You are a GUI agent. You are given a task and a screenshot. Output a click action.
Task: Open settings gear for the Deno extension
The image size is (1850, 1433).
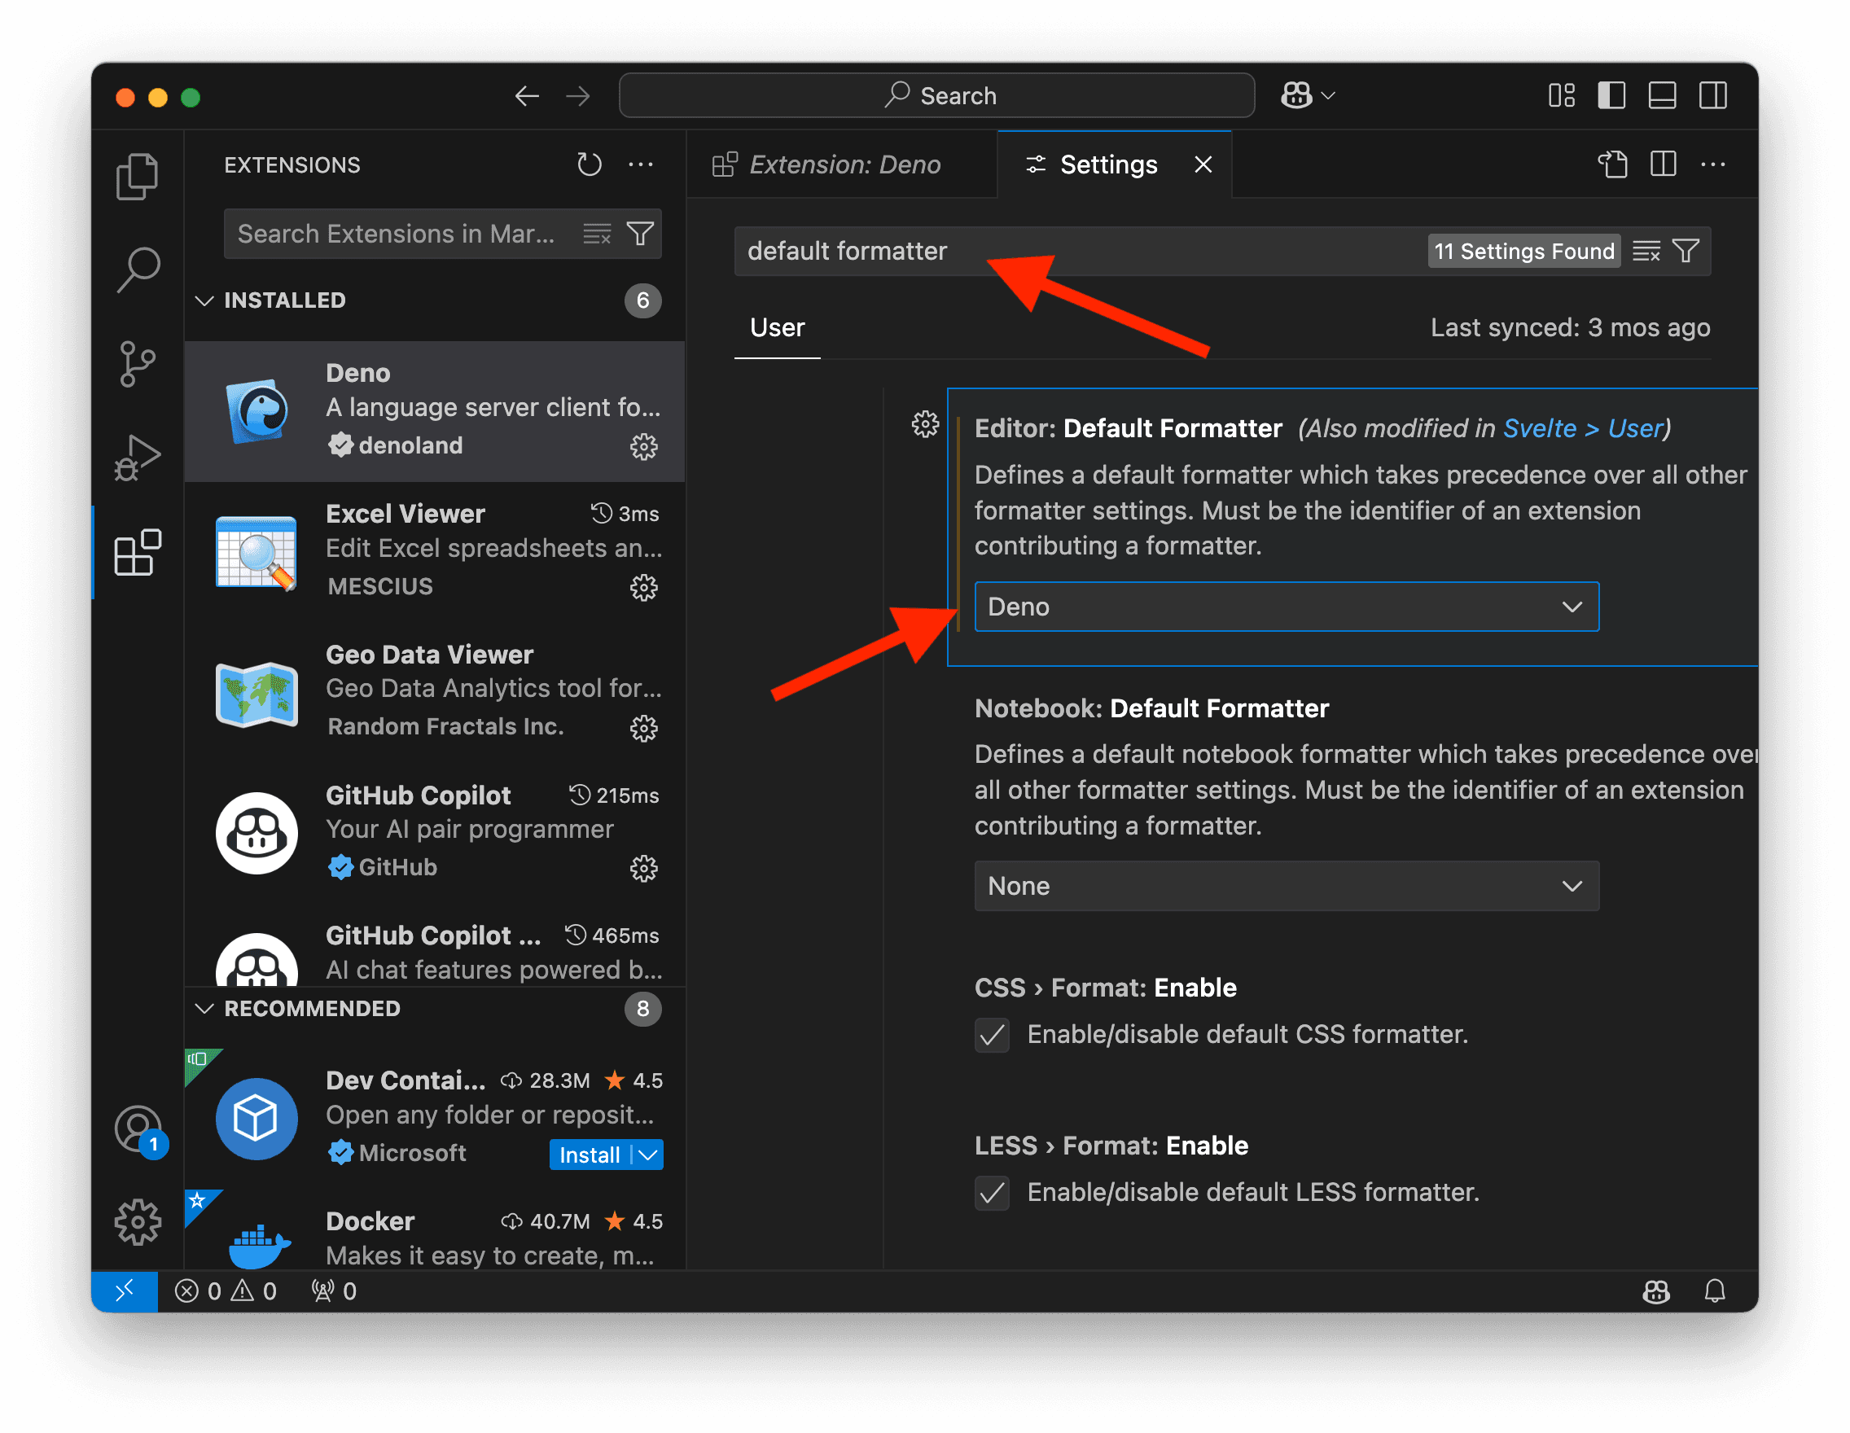(644, 447)
